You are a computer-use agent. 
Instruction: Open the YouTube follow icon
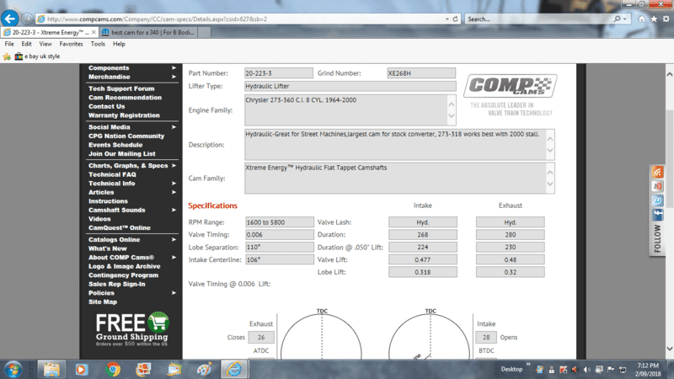(x=658, y=186)
